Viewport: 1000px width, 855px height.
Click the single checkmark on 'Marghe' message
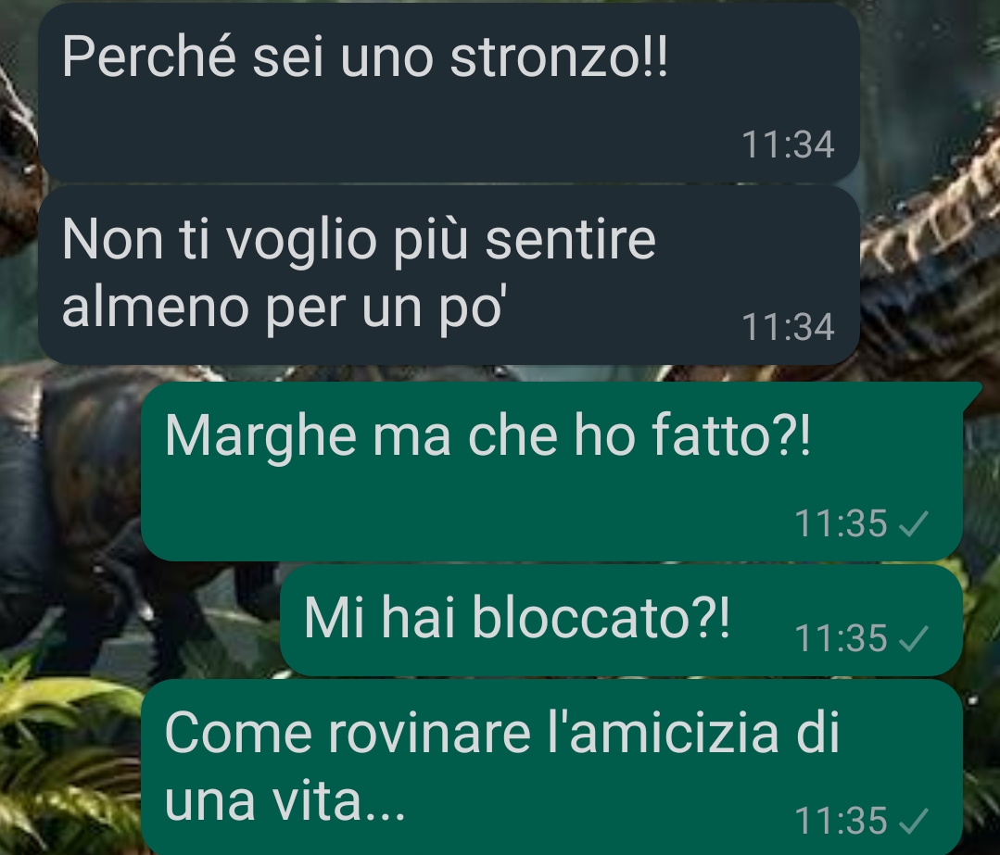[x=913, y=524]
